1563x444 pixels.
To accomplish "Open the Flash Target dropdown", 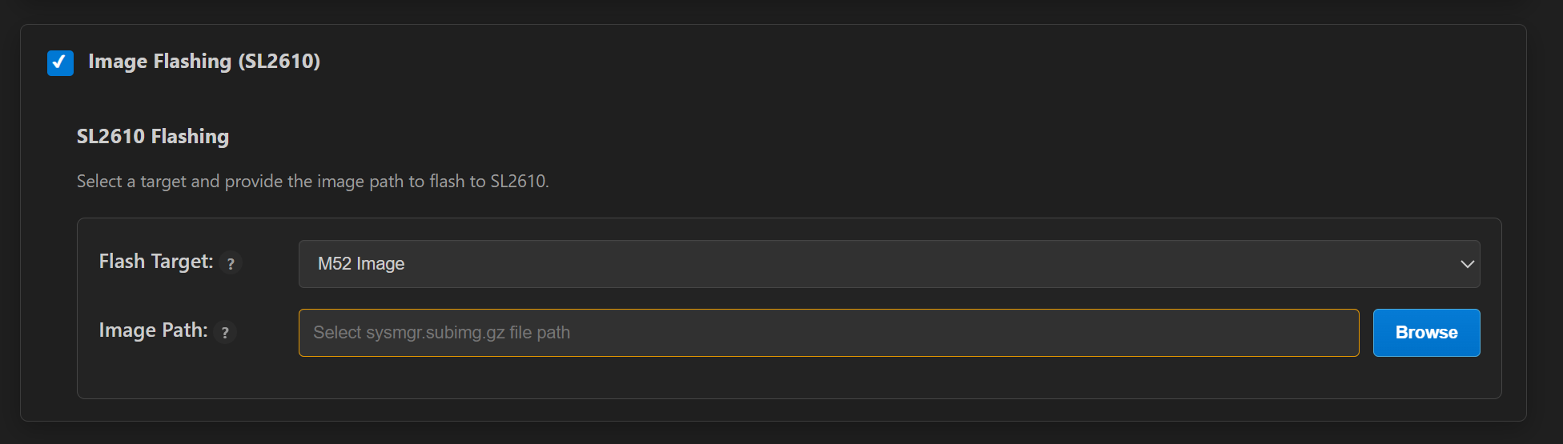I will pyautogui.click(x=888, y=264).
